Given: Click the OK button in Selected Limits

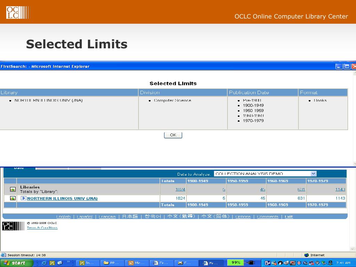Looking at the screenshot, I should (x=173, y=135).
